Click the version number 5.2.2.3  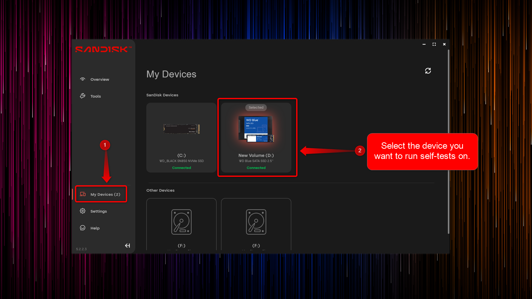click(81, 249)
